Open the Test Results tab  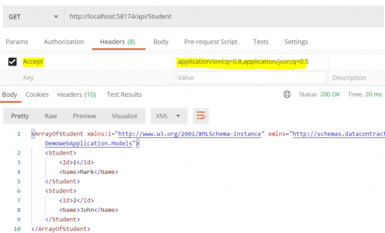pyautogui.click(x=124, y=94)
